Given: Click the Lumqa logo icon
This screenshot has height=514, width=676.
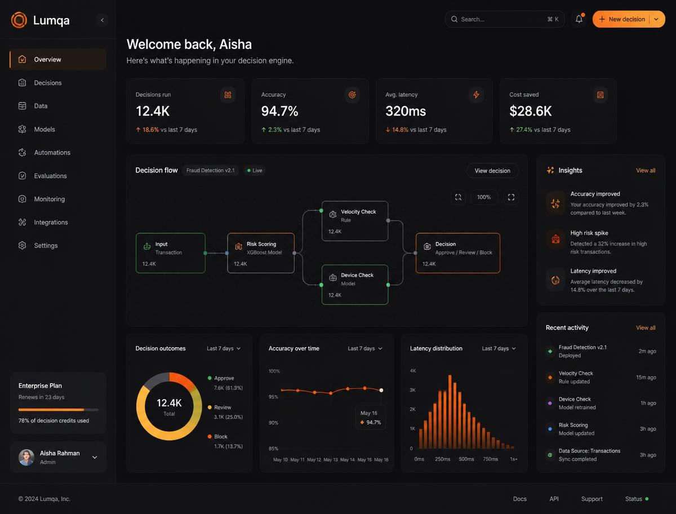Looking at the screenshot, I should [19, 20].
